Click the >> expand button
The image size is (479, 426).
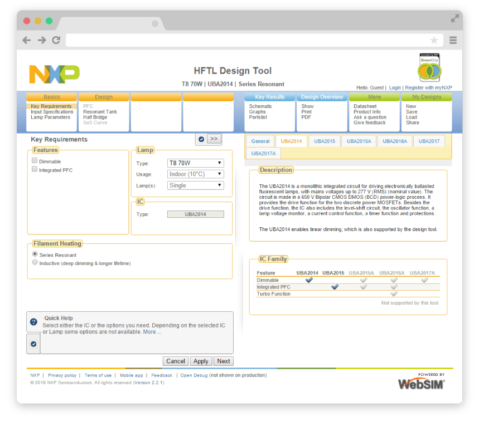(x=214, y=139)
